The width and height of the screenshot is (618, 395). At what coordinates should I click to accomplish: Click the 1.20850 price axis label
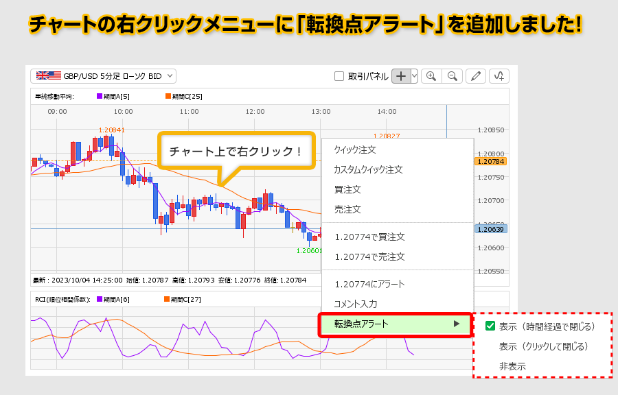(491, 130)
